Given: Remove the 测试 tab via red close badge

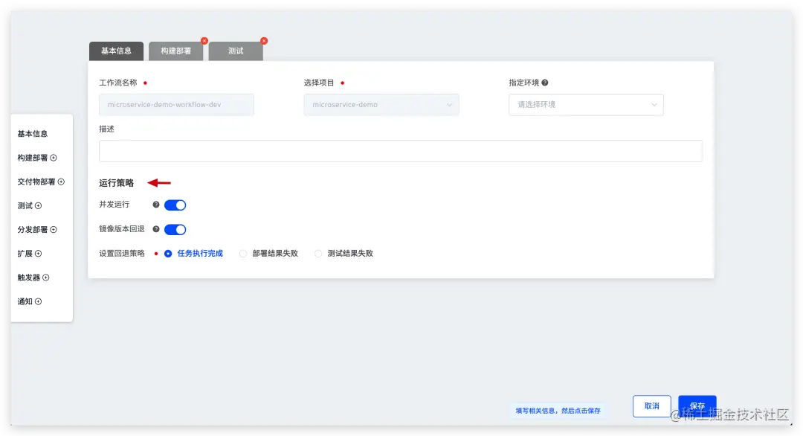Looking at the screenshot, I should (264, 41).
